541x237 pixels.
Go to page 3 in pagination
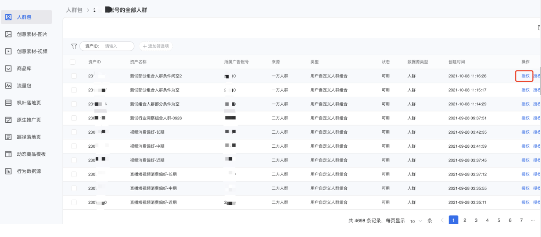[476, 220]
